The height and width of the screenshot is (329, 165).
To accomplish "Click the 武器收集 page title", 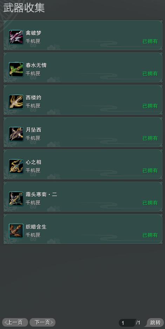I will (x=24, y=8).
